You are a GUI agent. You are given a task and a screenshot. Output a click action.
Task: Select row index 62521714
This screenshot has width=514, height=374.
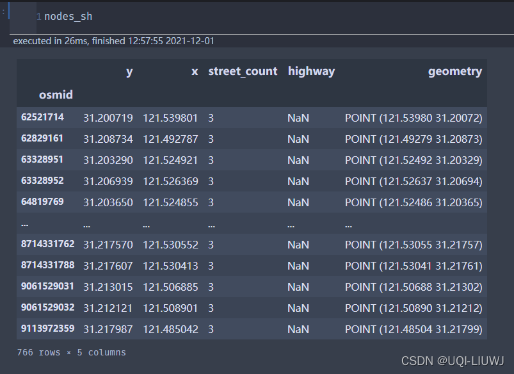click(42, 117)
